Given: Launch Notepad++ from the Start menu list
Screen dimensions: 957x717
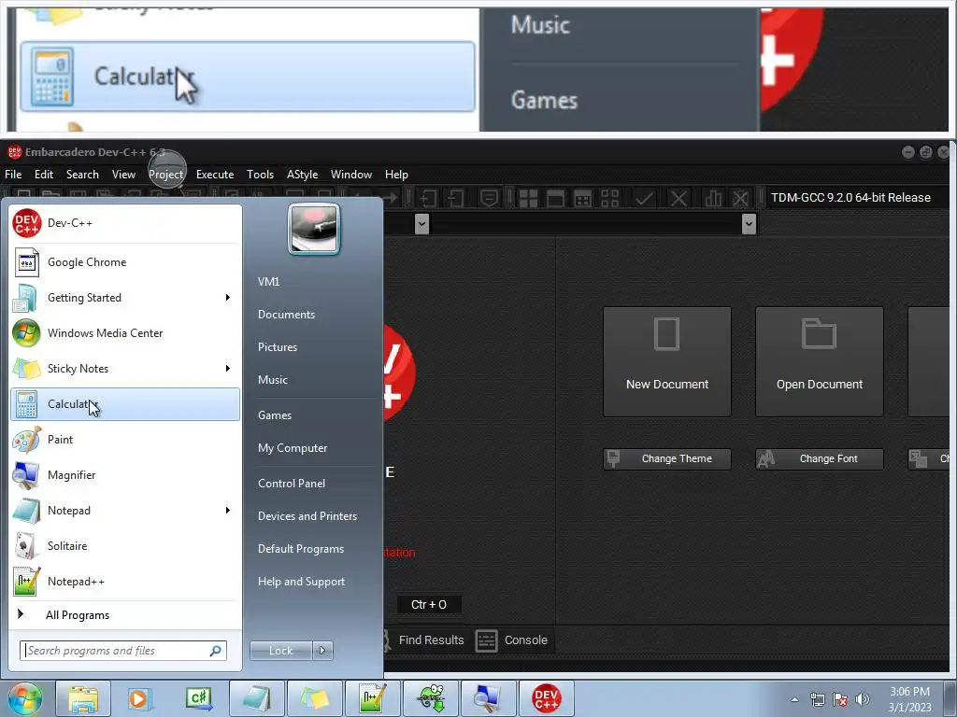Looking at the screenshot, I should pos(125,581).
